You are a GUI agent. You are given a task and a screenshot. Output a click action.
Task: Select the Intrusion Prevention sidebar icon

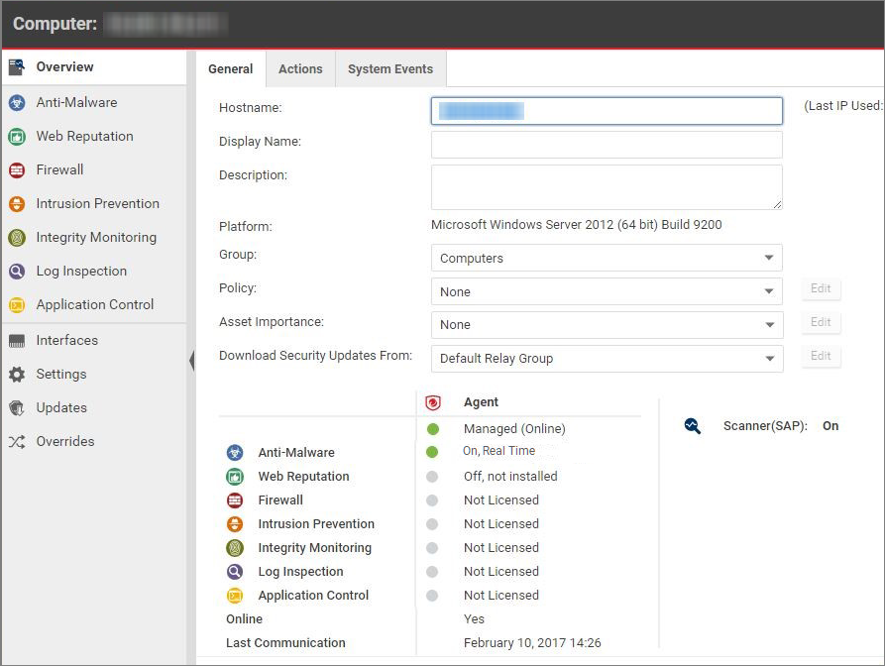pyautogui.click(x=16, y=203)
